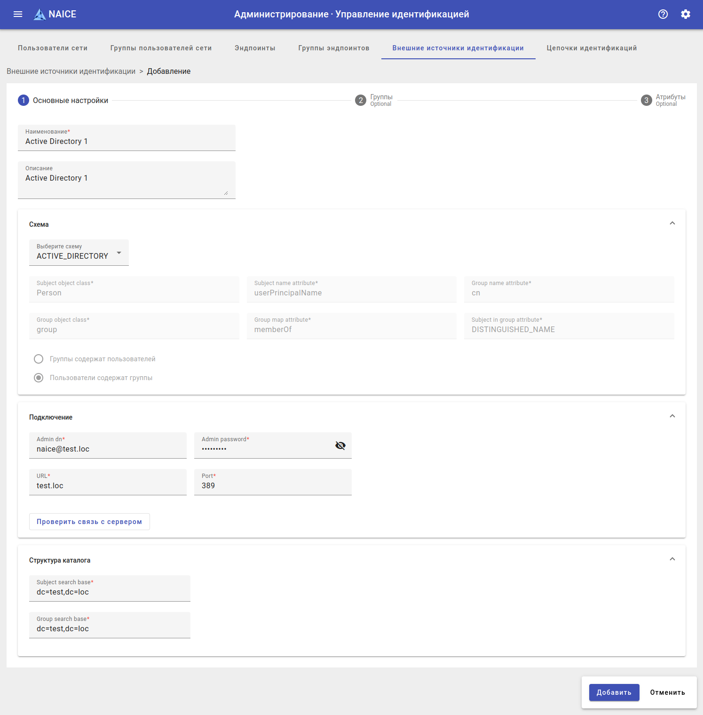Viewport: 703px width, 715px height.
Task: Click step 1 Основные настройки circle
Action: point(24,100)
